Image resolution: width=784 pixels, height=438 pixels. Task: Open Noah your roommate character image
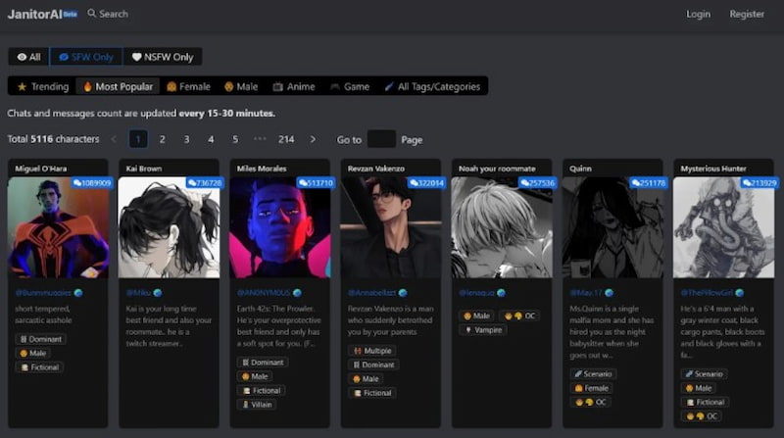[502, 227]
